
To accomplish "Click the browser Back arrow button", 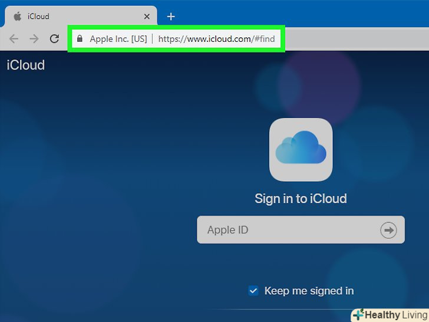I will [14, 39].
